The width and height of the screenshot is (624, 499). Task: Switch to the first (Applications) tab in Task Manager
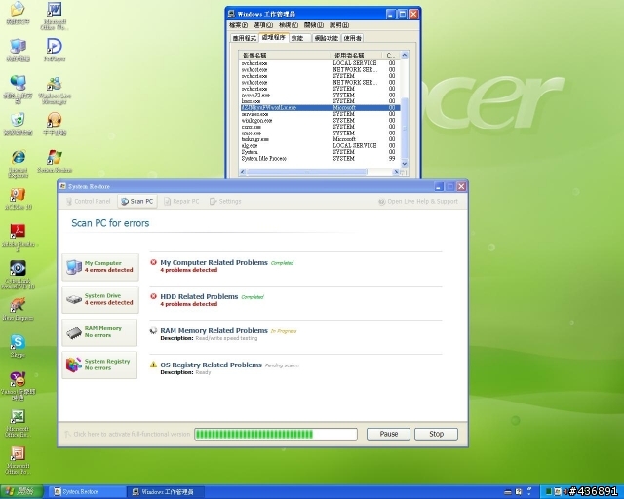click(245, 38)
